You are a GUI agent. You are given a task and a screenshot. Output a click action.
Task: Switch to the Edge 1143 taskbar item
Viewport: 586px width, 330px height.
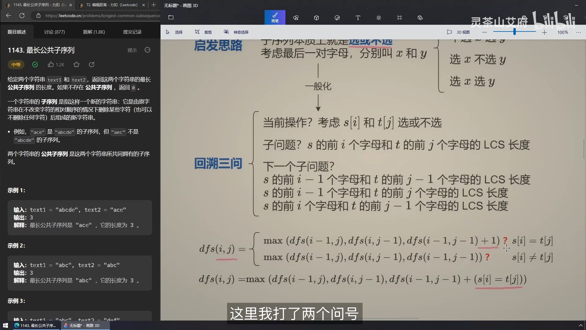36,325
